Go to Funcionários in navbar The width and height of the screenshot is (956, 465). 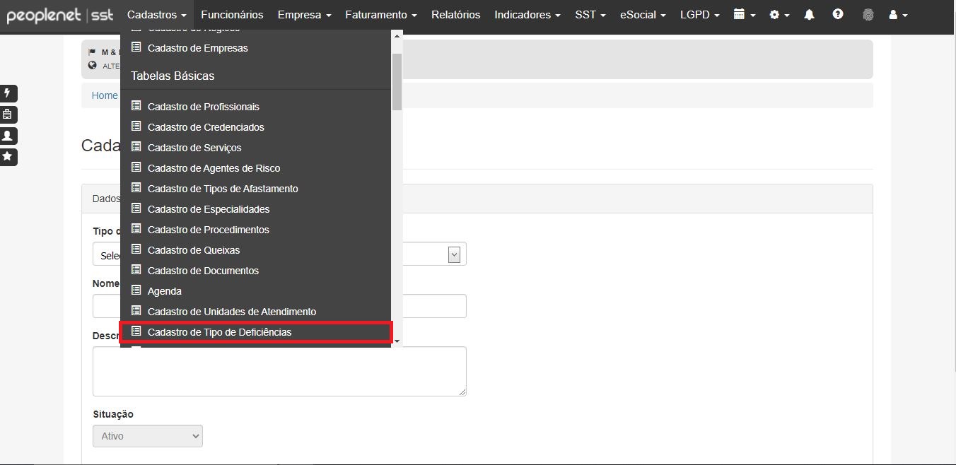click(232, 14)
